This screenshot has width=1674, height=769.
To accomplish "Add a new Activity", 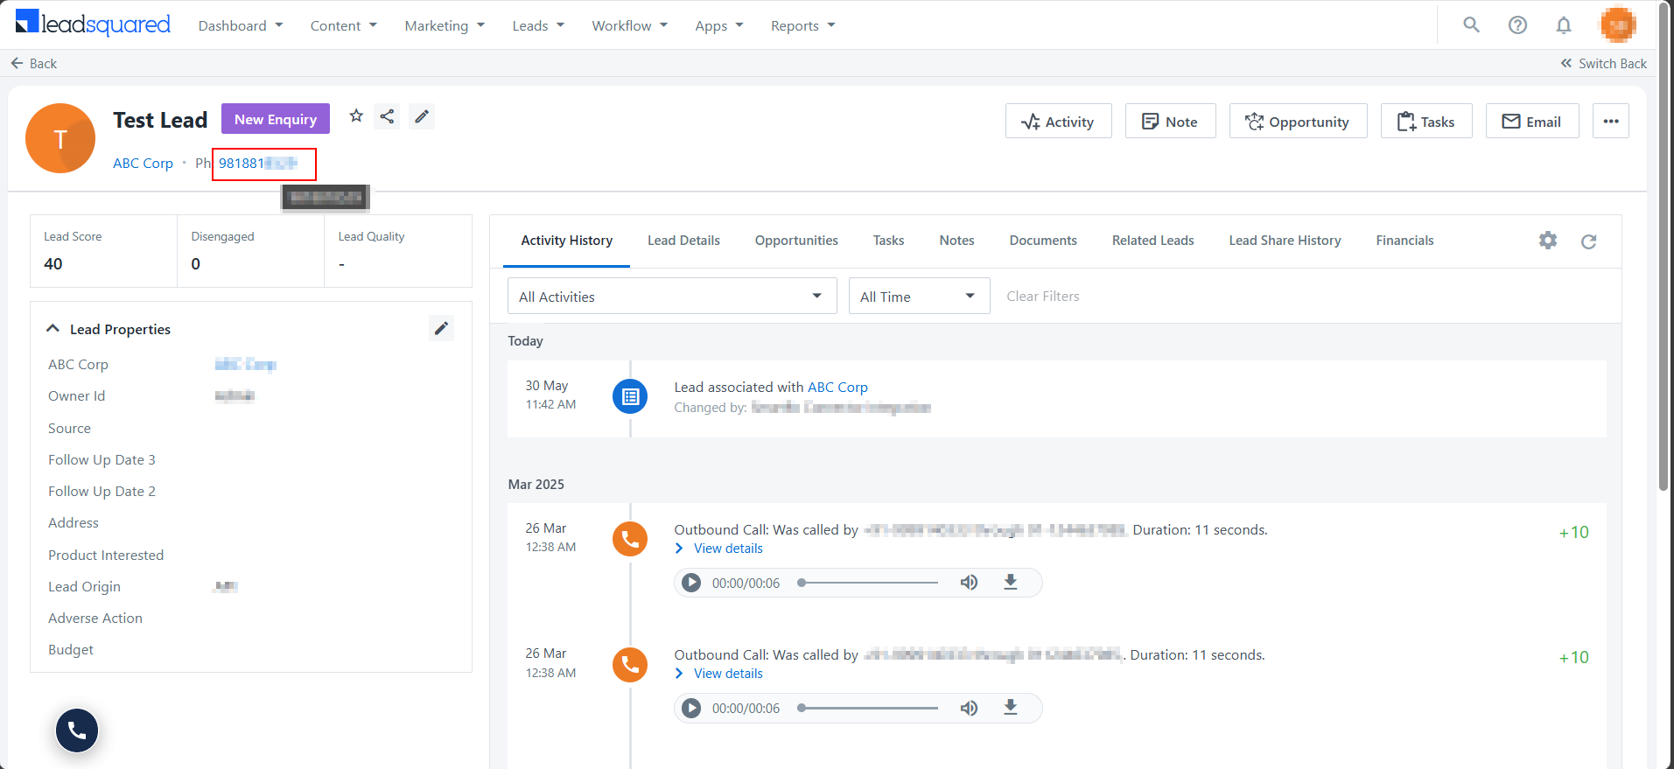I will pos(1058,121).
